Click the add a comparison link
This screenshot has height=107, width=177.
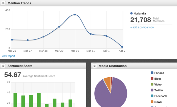point(142,27)
